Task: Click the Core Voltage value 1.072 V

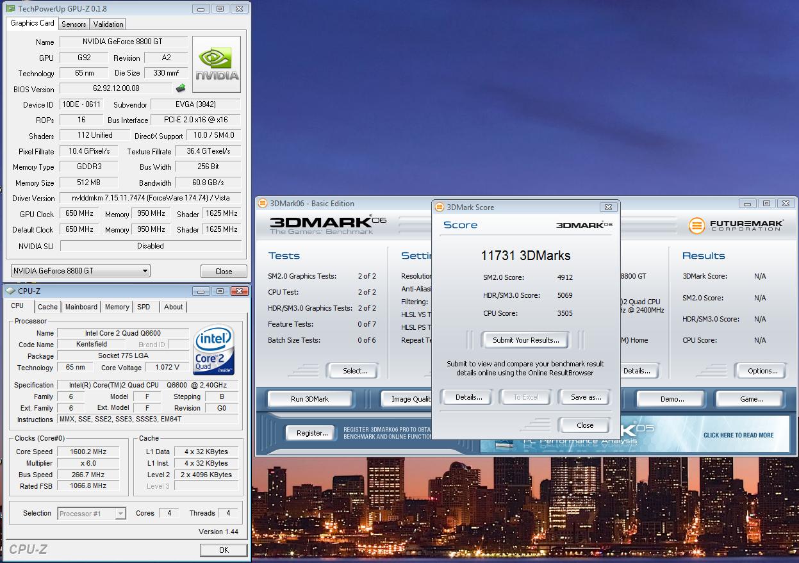Action: [x=167, y=368]
